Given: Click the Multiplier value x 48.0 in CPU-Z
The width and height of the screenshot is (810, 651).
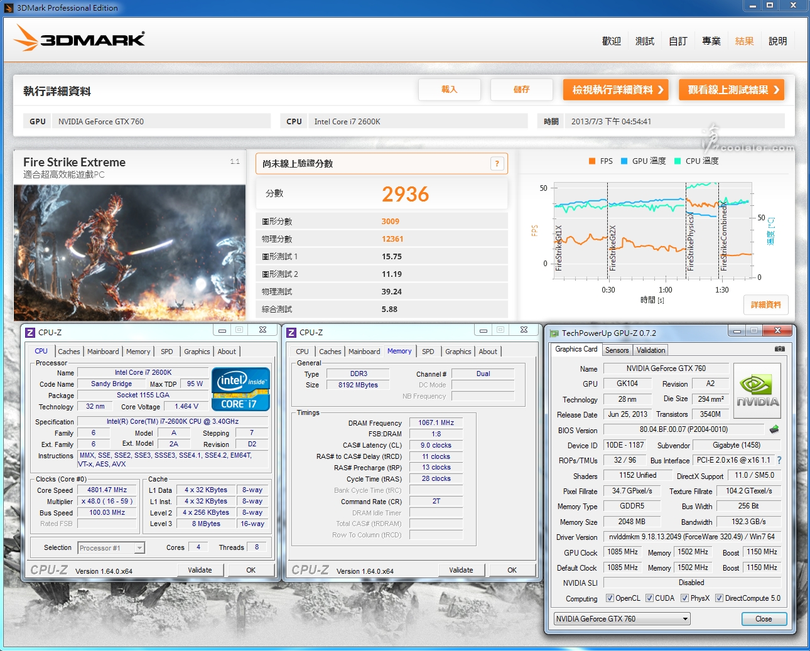Looking at the screenshot, I should click(107, 502).
